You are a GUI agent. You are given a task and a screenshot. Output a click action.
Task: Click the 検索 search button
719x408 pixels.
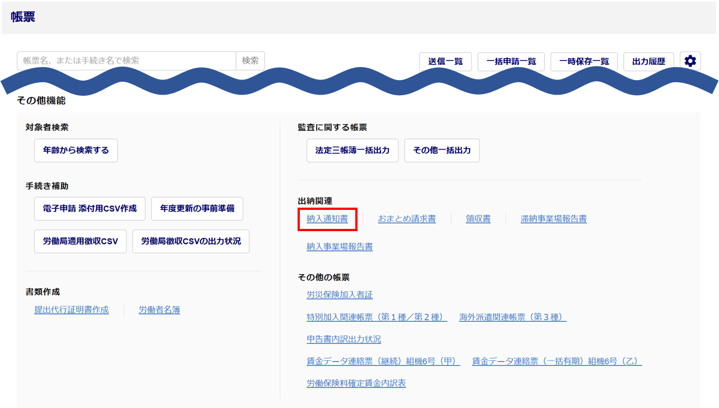coord(251,61)
